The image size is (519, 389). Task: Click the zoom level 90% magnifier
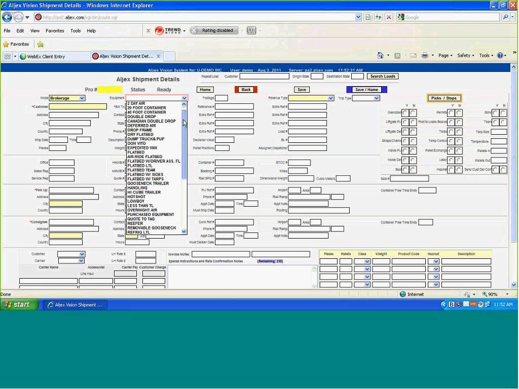point(485,294)
